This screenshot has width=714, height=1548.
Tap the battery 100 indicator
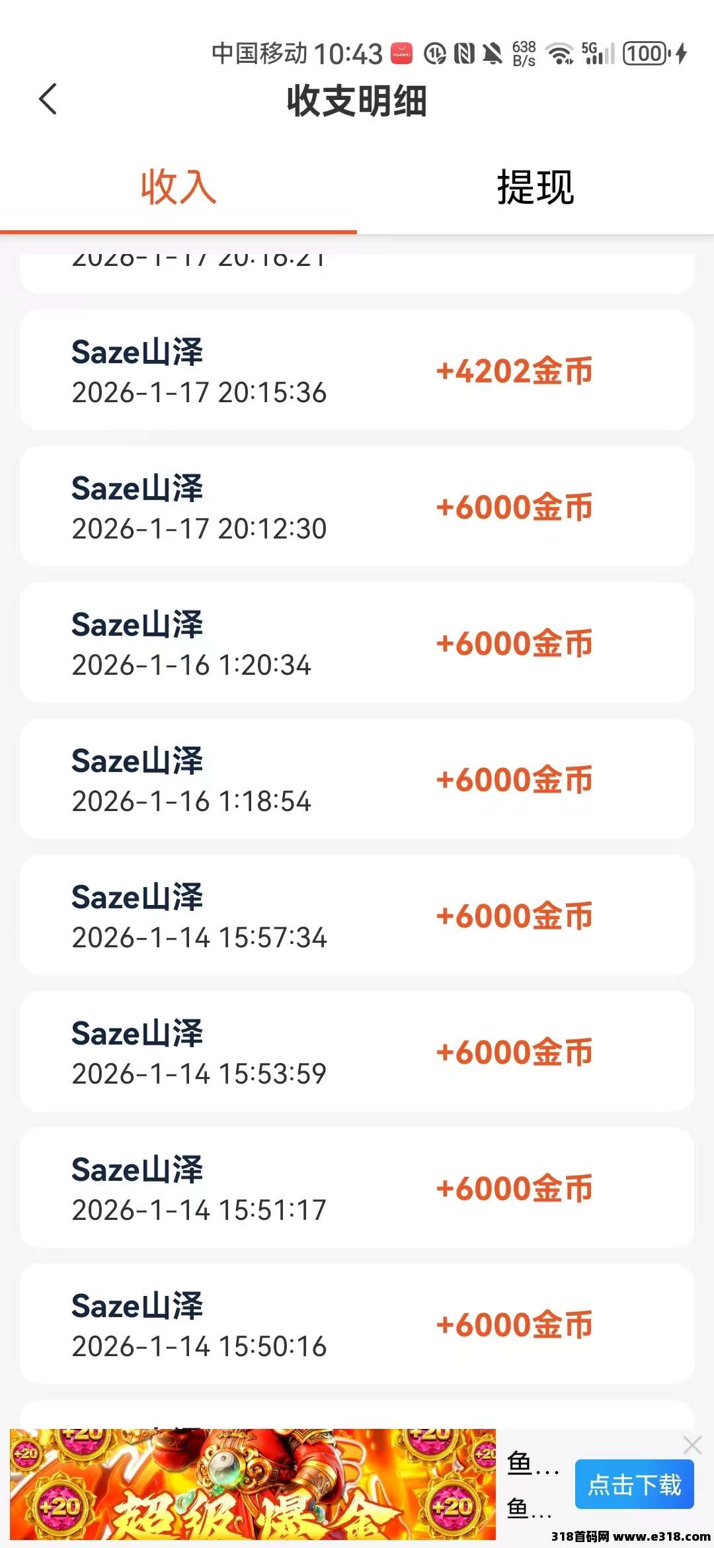pos(647,54)
